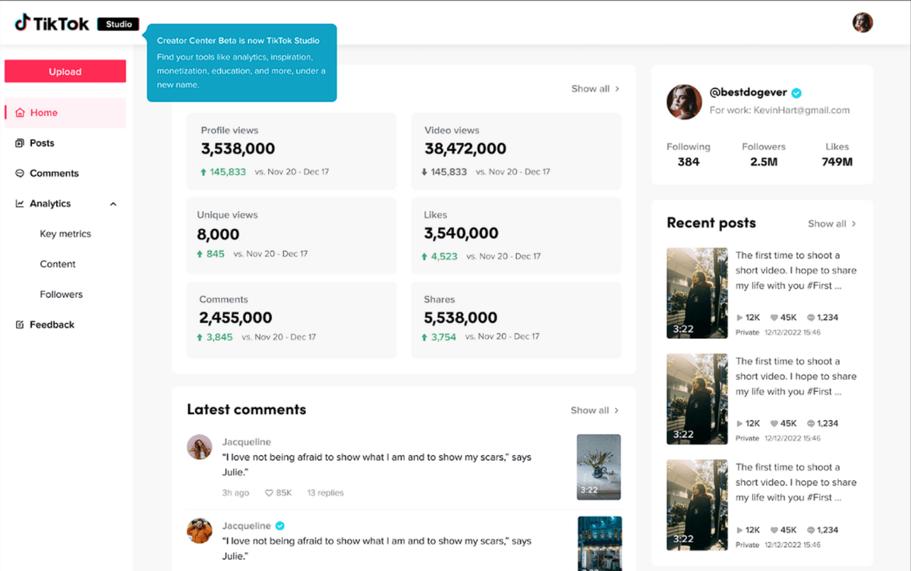The image size is (911, 571).
Task: Click the 3h ago timestamp
Action: (235, 493)
